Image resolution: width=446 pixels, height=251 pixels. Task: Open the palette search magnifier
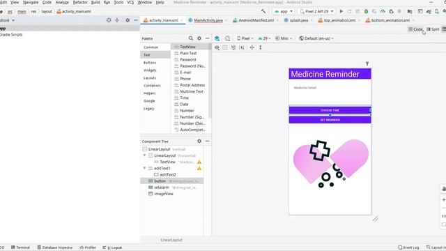[x=190, y=38]
